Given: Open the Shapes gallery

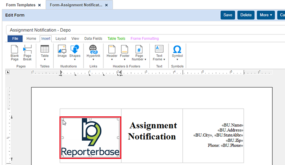Looking at the screenshot, I should (x=75, y=51).
